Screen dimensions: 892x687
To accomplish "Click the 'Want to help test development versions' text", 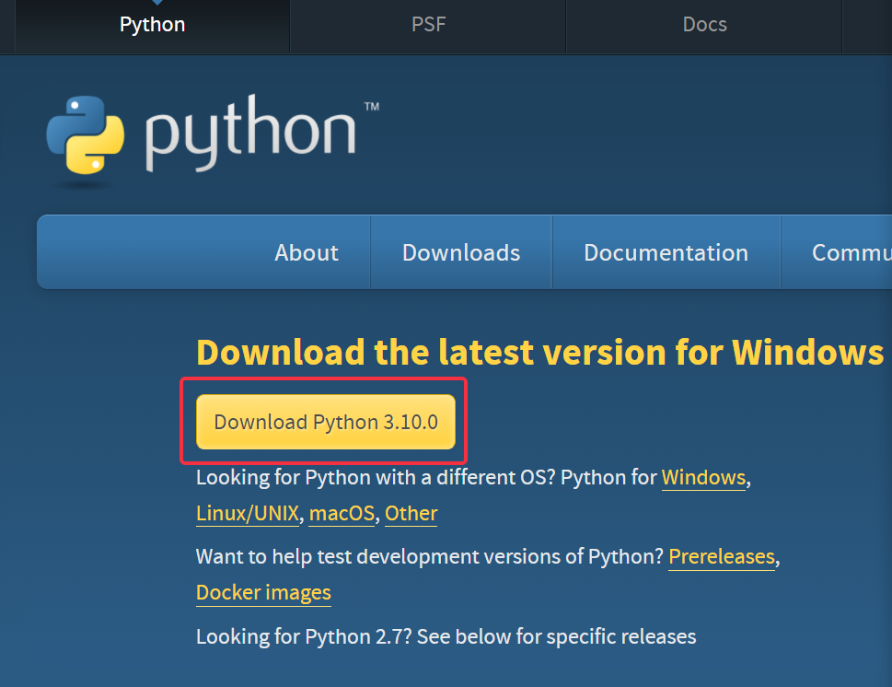I will pyautogui.click(x=430, y=556).
